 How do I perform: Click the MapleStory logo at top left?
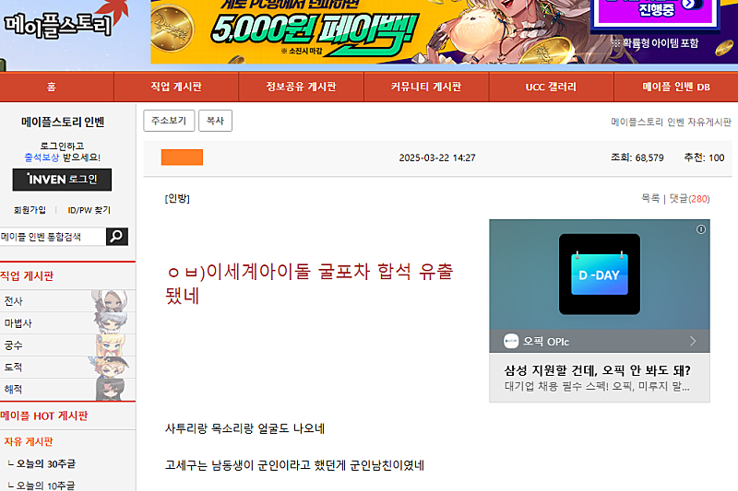(x=59, y=25)
